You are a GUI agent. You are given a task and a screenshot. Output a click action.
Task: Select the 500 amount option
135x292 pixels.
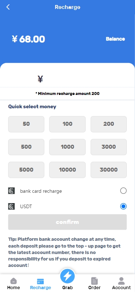pyautogui.click(x=26, y=147)
